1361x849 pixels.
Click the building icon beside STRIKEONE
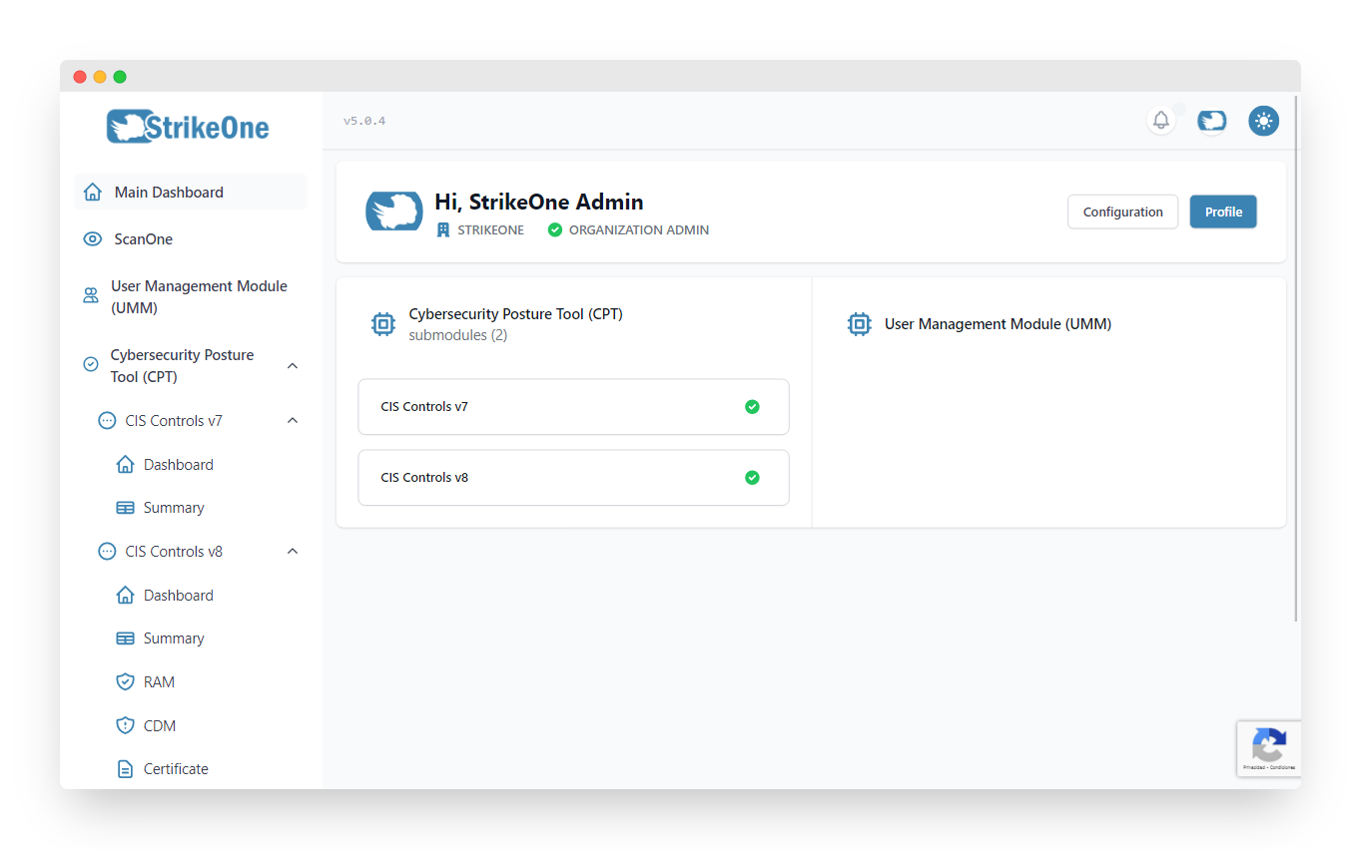(x=443, y=229)
